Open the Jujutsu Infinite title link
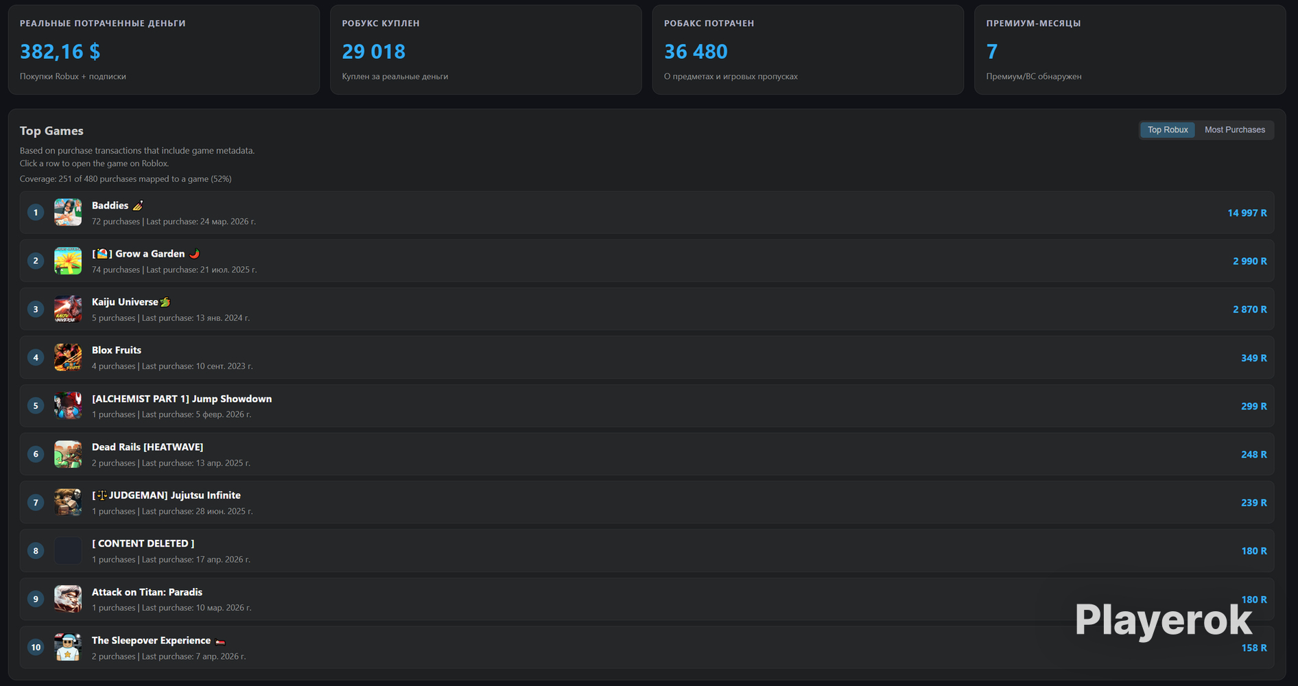Image resolution: width=1298 pixels, height=686 pixels. click(x=166, y=495)
